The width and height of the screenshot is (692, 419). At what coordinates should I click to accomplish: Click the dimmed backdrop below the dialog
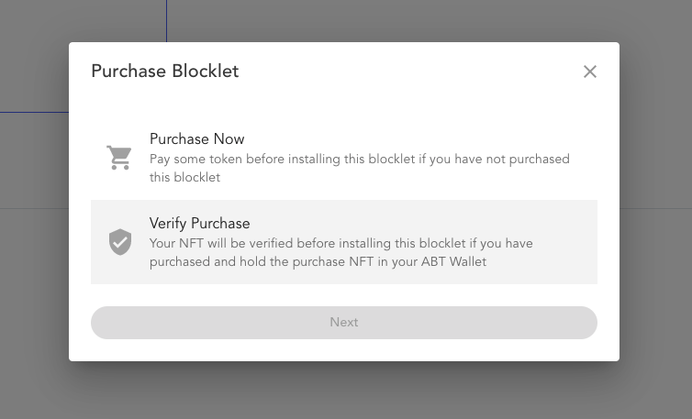[x=343, y=391]
